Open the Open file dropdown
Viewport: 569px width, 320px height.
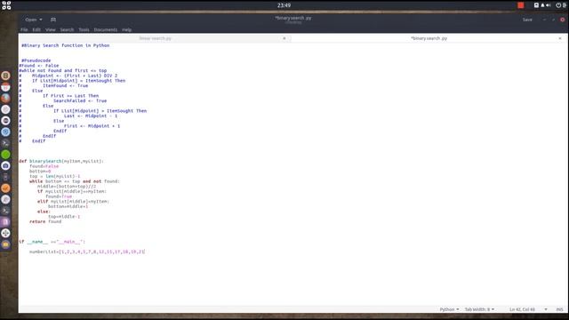point(34,20)
